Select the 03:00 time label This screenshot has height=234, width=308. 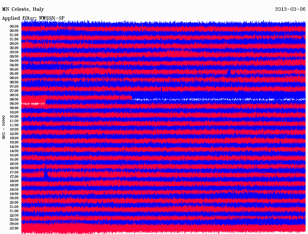tap(14, 52)
